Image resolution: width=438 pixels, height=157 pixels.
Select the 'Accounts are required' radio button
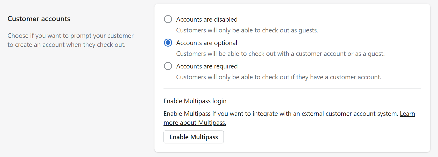[x=168, y=66]
